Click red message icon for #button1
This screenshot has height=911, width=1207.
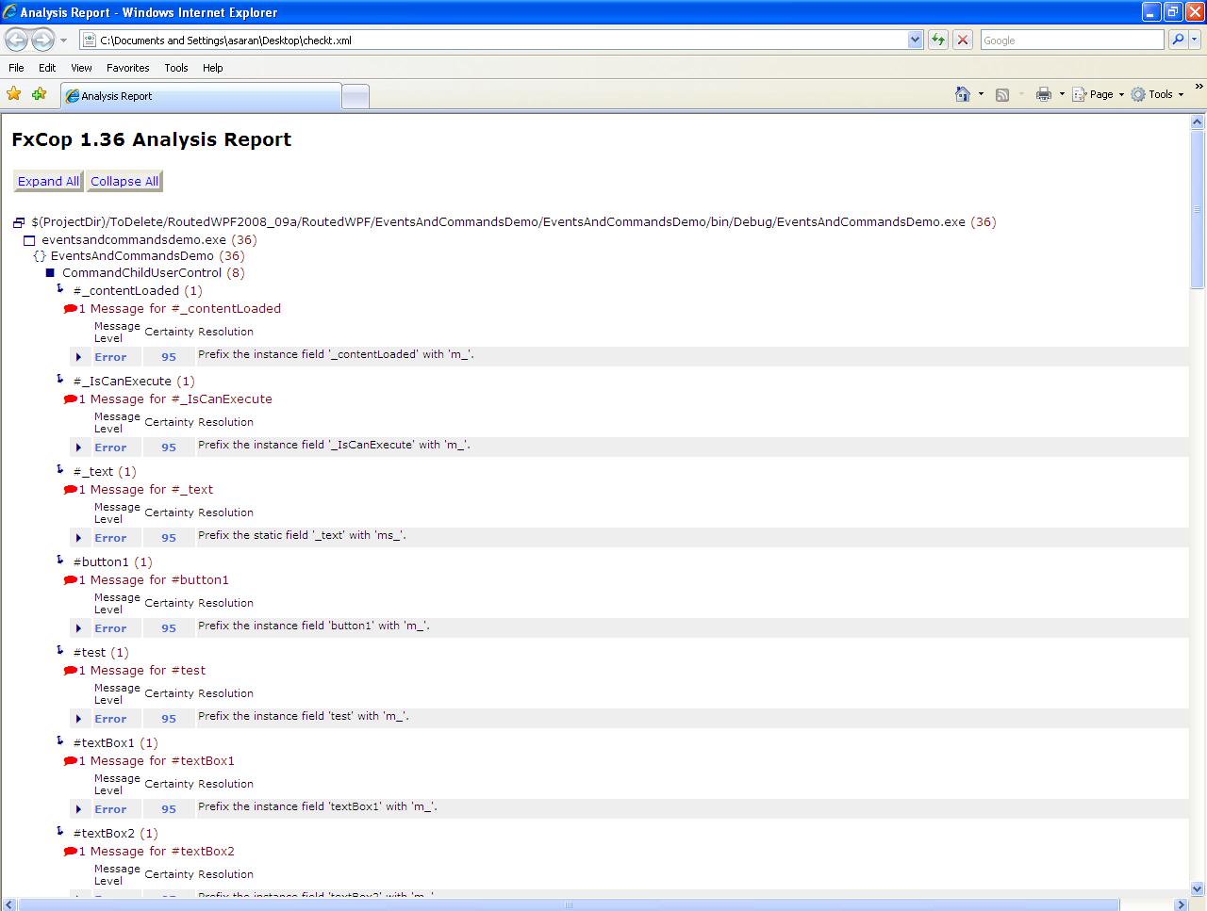pos(70,580)
